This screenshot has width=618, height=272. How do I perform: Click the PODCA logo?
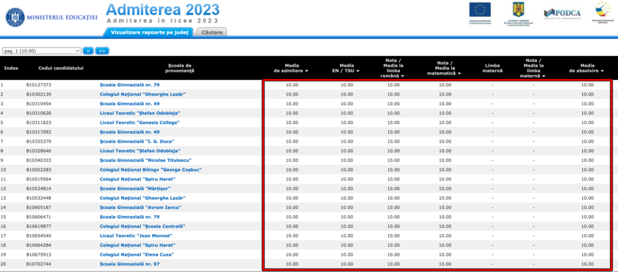[561, 13]
